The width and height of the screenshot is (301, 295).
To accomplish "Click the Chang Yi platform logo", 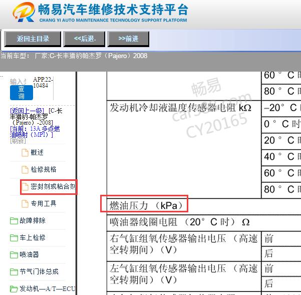I will (x=24, y=12).
